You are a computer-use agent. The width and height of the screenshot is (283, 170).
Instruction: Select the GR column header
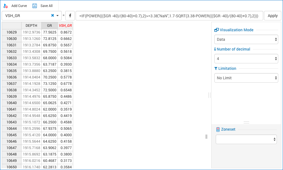pyautogui.click(x=49, y=26)
